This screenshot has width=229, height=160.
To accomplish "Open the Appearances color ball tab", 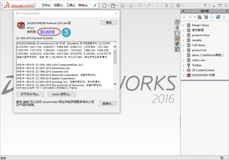I will click(x=177, y=44).
